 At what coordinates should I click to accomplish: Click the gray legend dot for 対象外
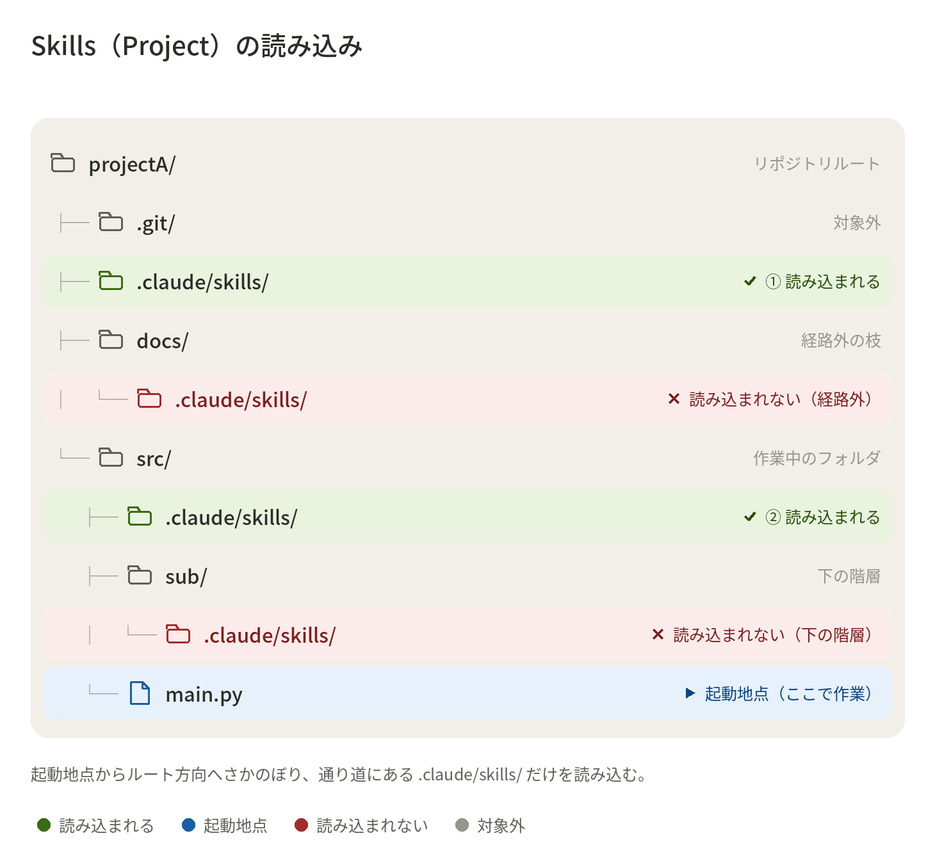(462, 825)
